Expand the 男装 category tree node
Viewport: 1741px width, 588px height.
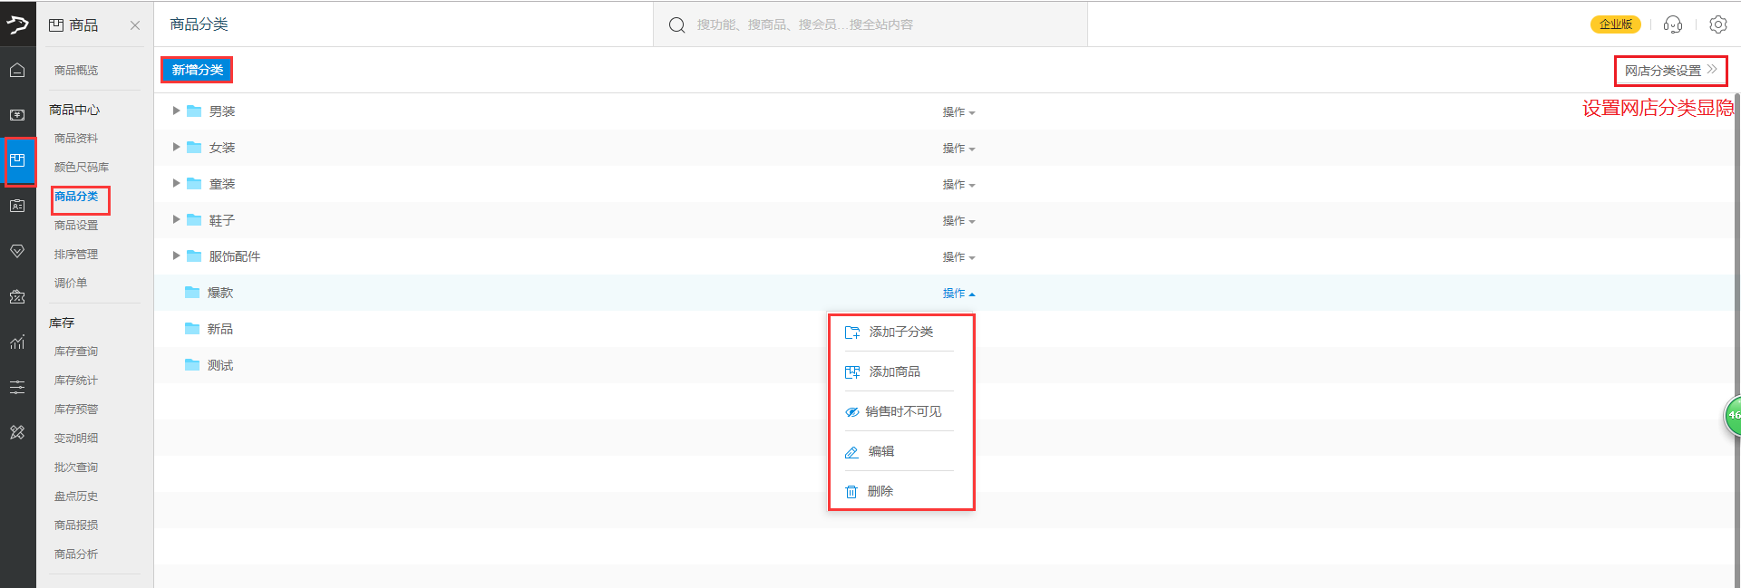(176, 111)
